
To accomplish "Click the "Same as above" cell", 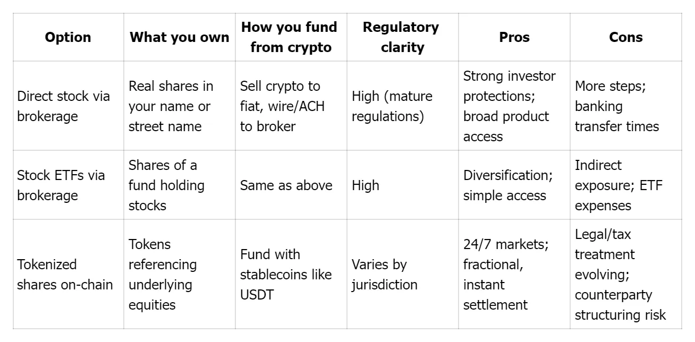I will (286, 185).
